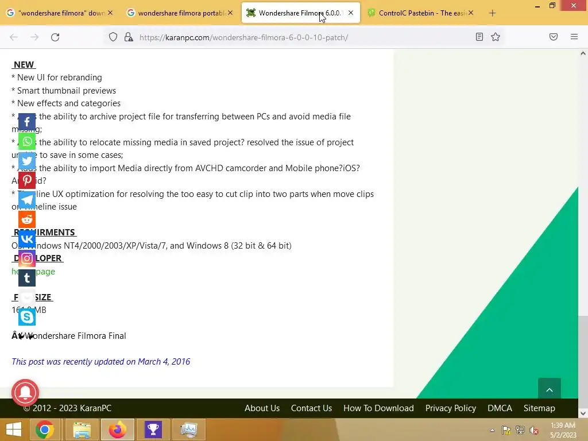This screenshot has height=441, width=588.
Task: Open the Privacy Policy link
Action: (450, 408)
